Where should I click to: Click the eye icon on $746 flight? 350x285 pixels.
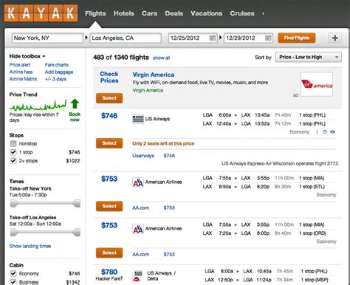click(332, 132)
